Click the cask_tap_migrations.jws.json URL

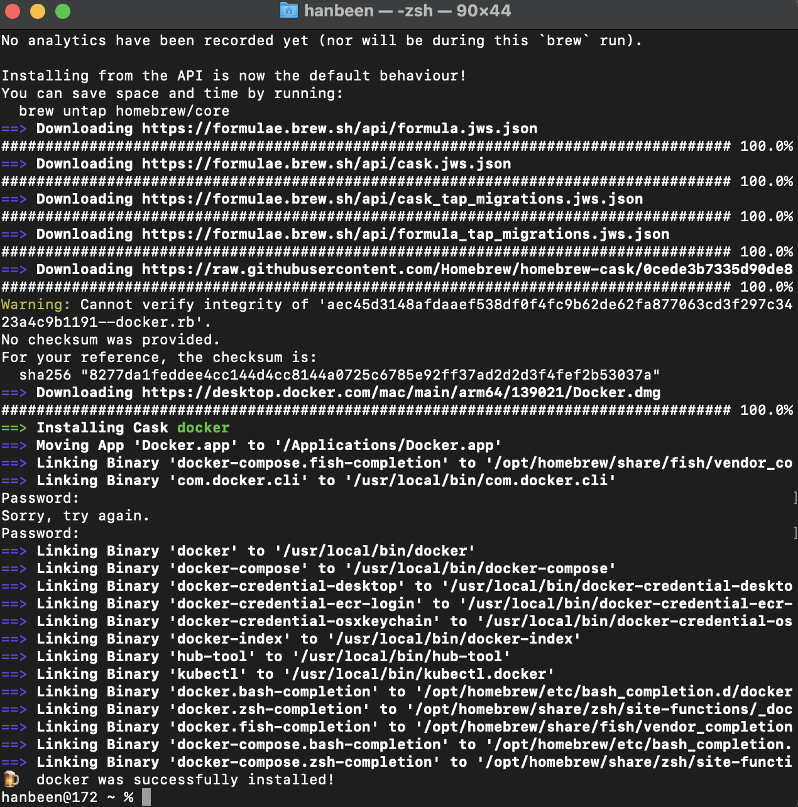click(392, 199)
